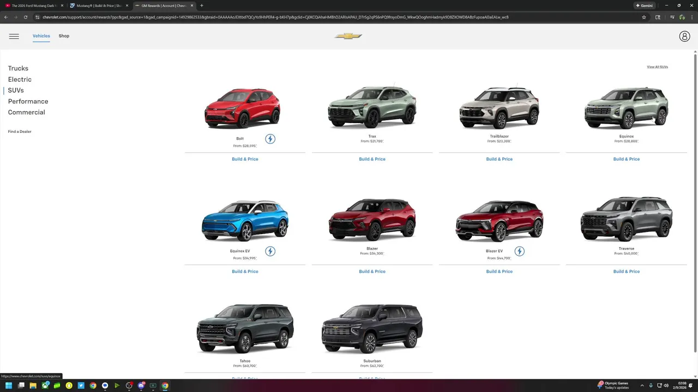
Task: Open Snapchat from taskbar
Action: point(69,385)
